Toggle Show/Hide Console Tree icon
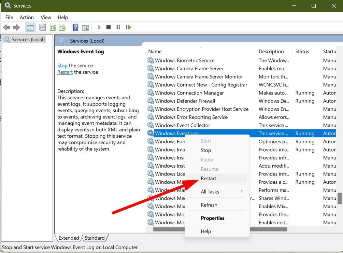The height and width of the screenshot is (253, 343). click(x=30, y=27)
